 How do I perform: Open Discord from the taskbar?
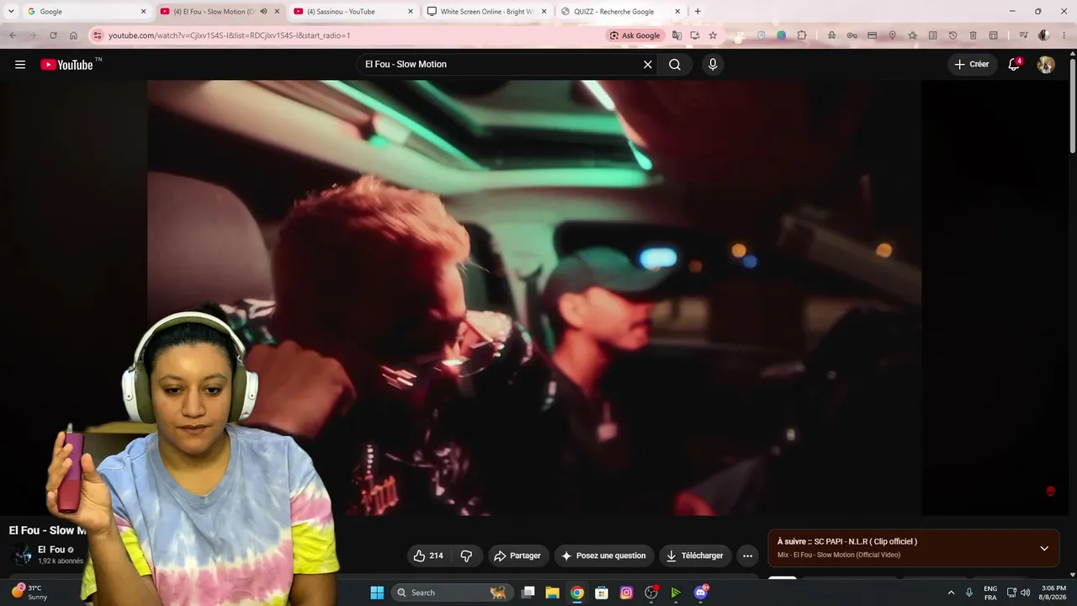point(701,593)
